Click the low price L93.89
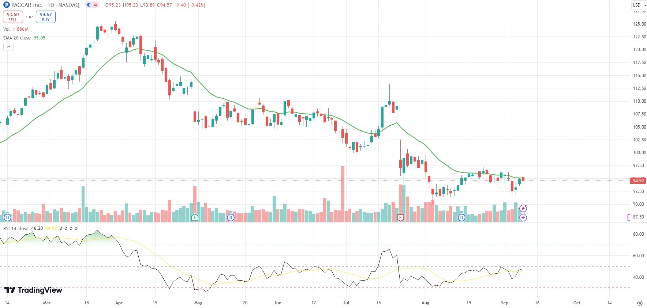Screen dimensions: 647x308 [147, 5]
